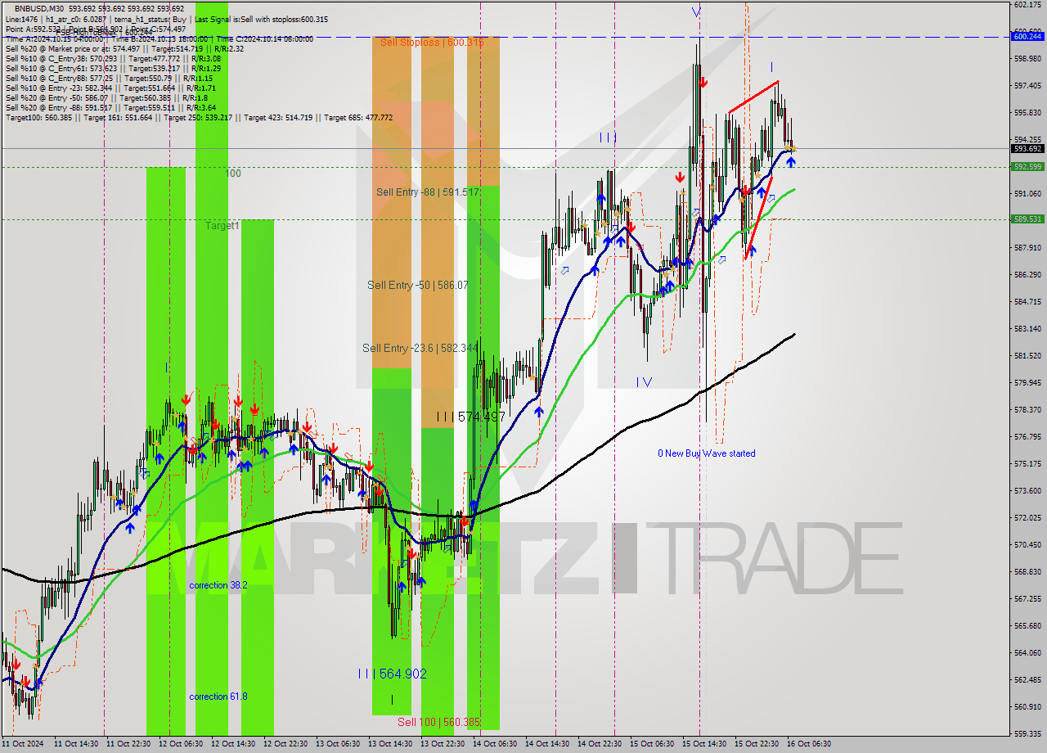This screenshot has height=753, width=1047.
Task: Click the 564.060 price axis value
Action: tap(1027, 652)
